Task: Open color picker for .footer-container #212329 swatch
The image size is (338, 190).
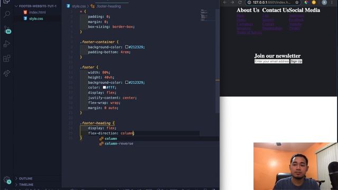Action: [127, 47]
